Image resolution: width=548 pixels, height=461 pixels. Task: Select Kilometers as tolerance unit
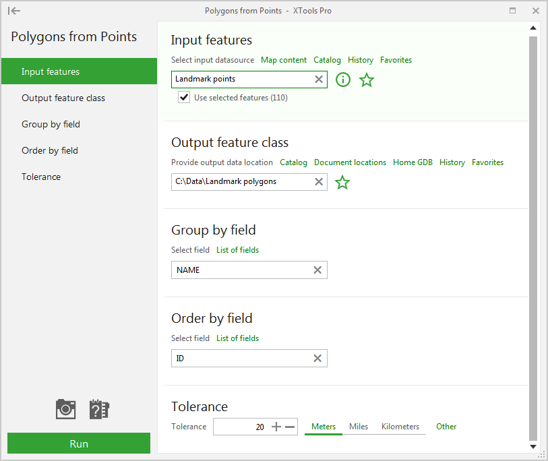pyautogui.click(x=400, y=427)
